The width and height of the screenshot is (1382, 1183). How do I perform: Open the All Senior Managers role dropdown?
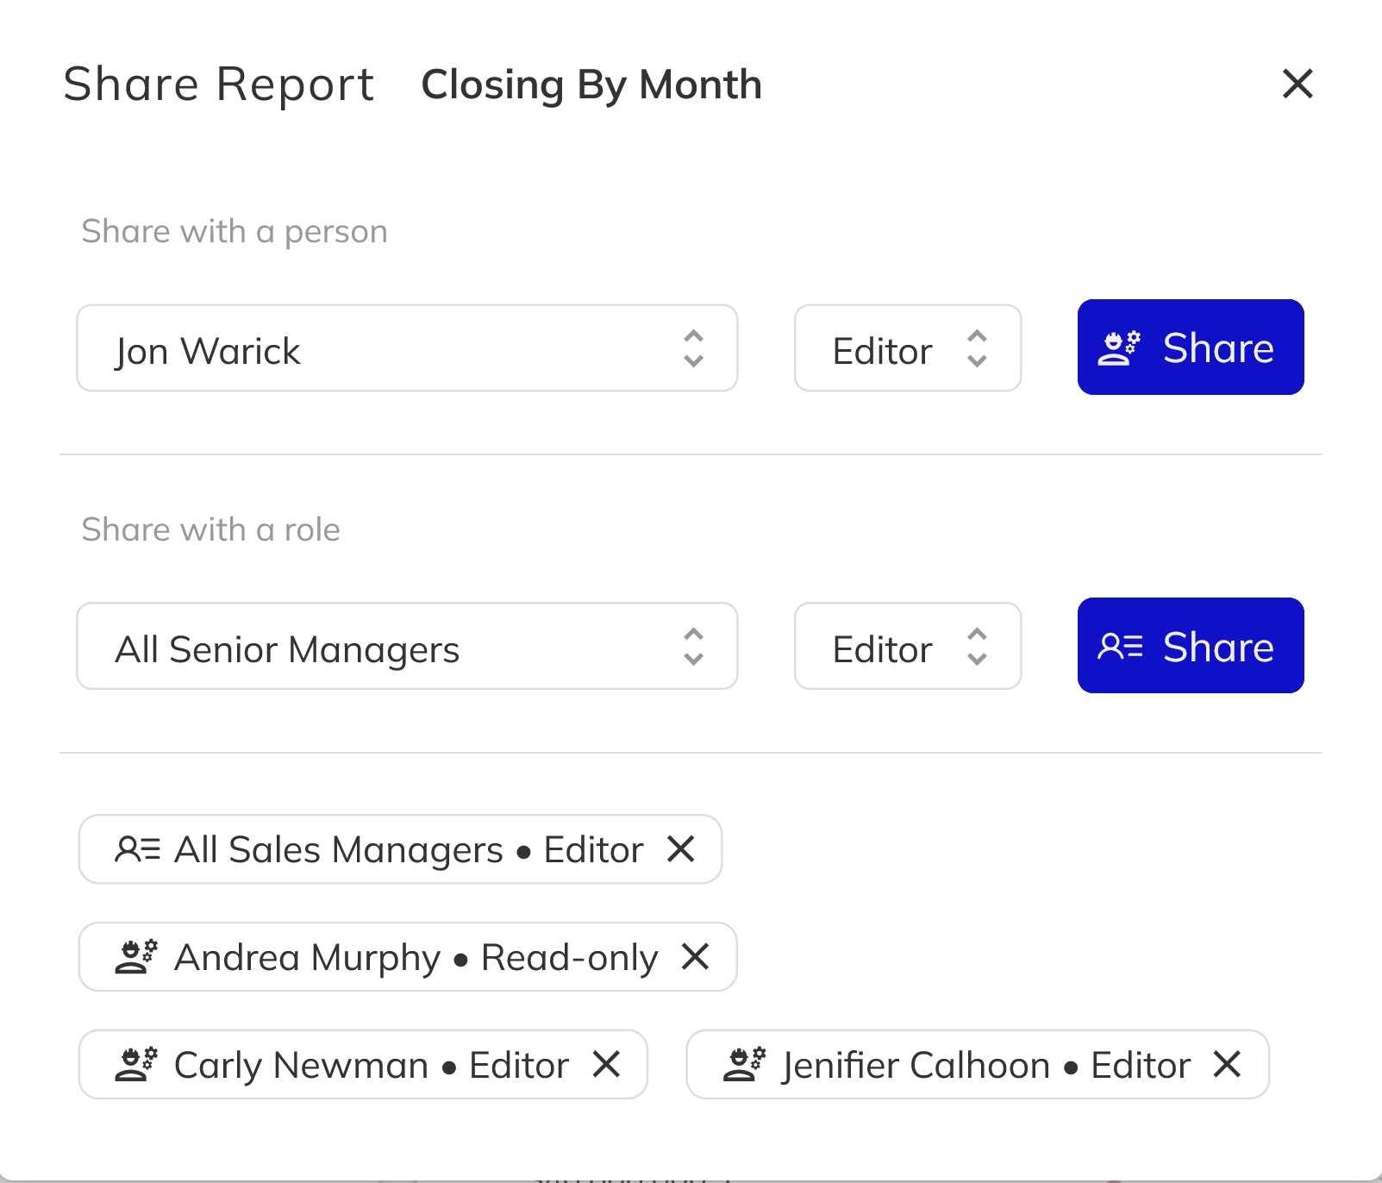(x=407, y=646)
